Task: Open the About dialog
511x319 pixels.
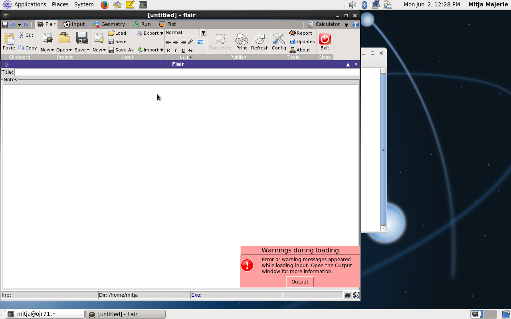Action: 300,50
